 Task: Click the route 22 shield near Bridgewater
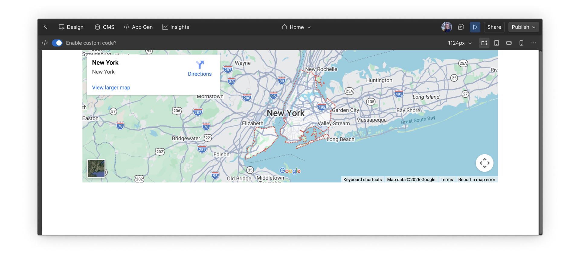(x=208, y=138)
